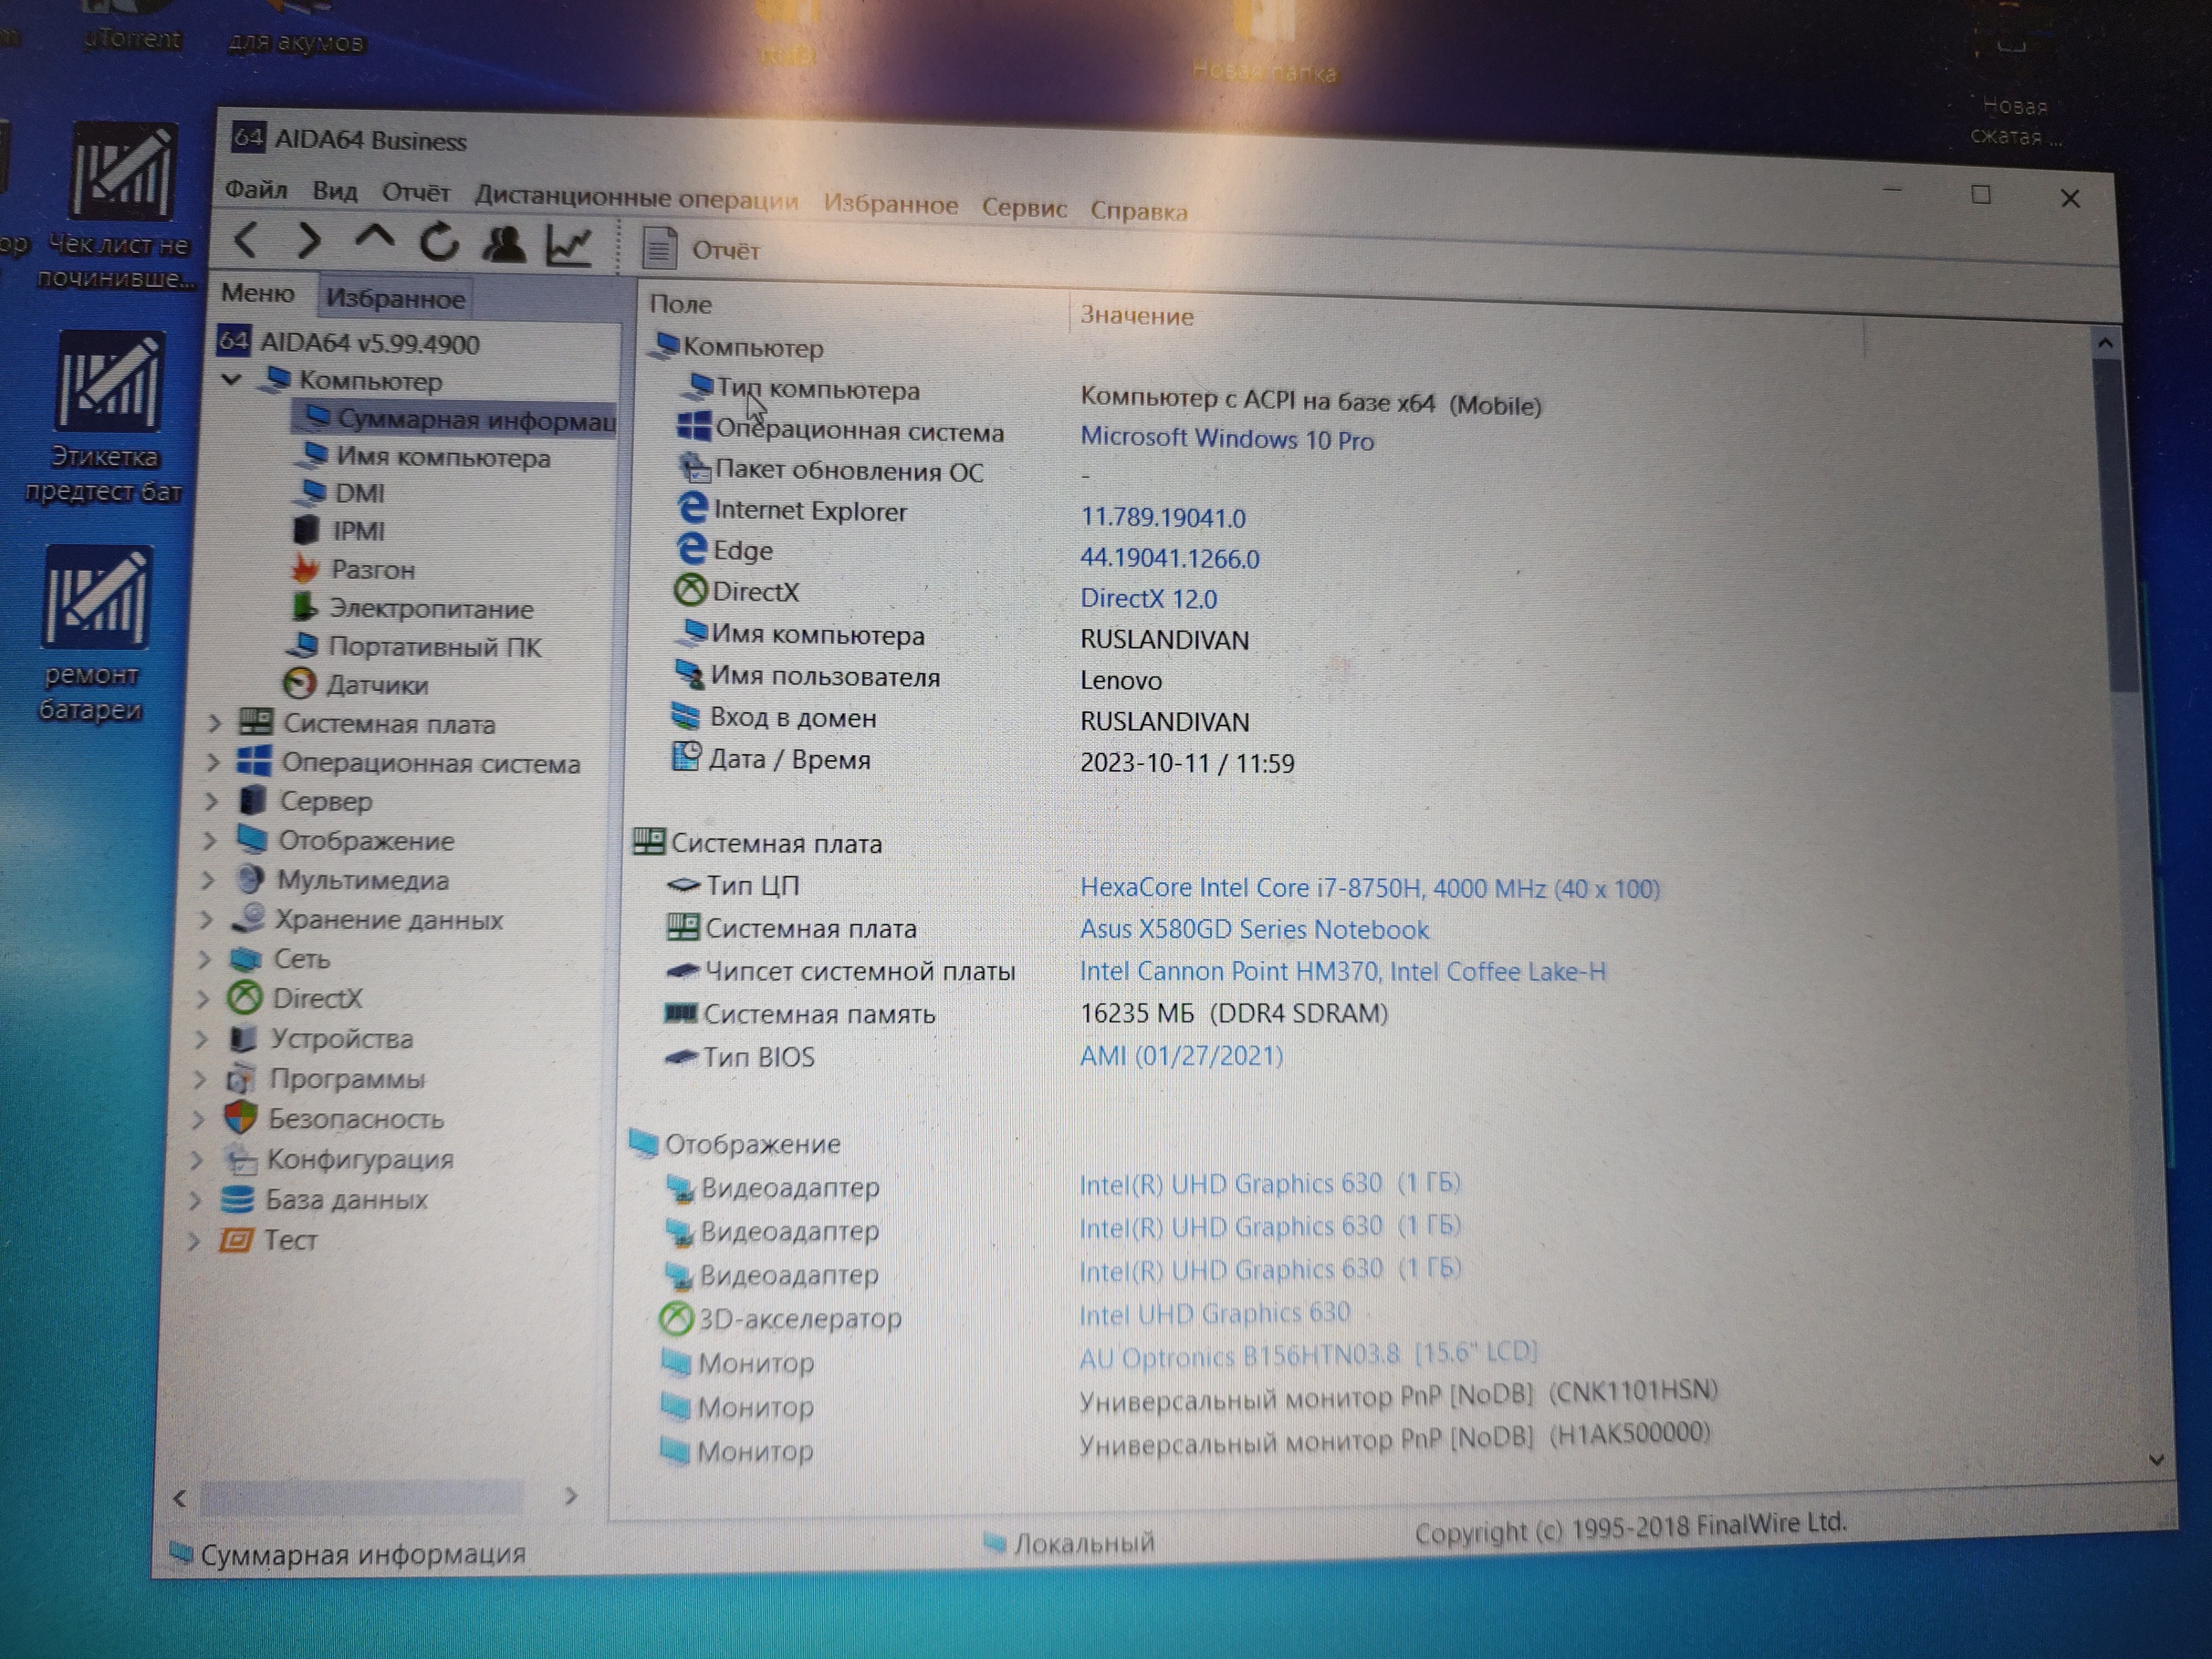Open the Избранное menu in the menu bar
Screen dimensions: 2212x1659
coord(890,204)
